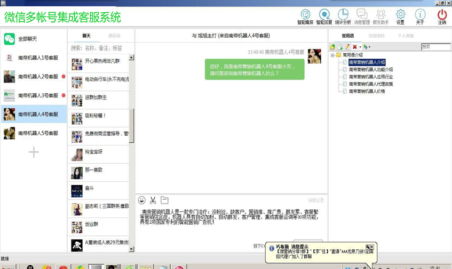Open dropdown arrow next to import/export icon

tap(369, 47)
